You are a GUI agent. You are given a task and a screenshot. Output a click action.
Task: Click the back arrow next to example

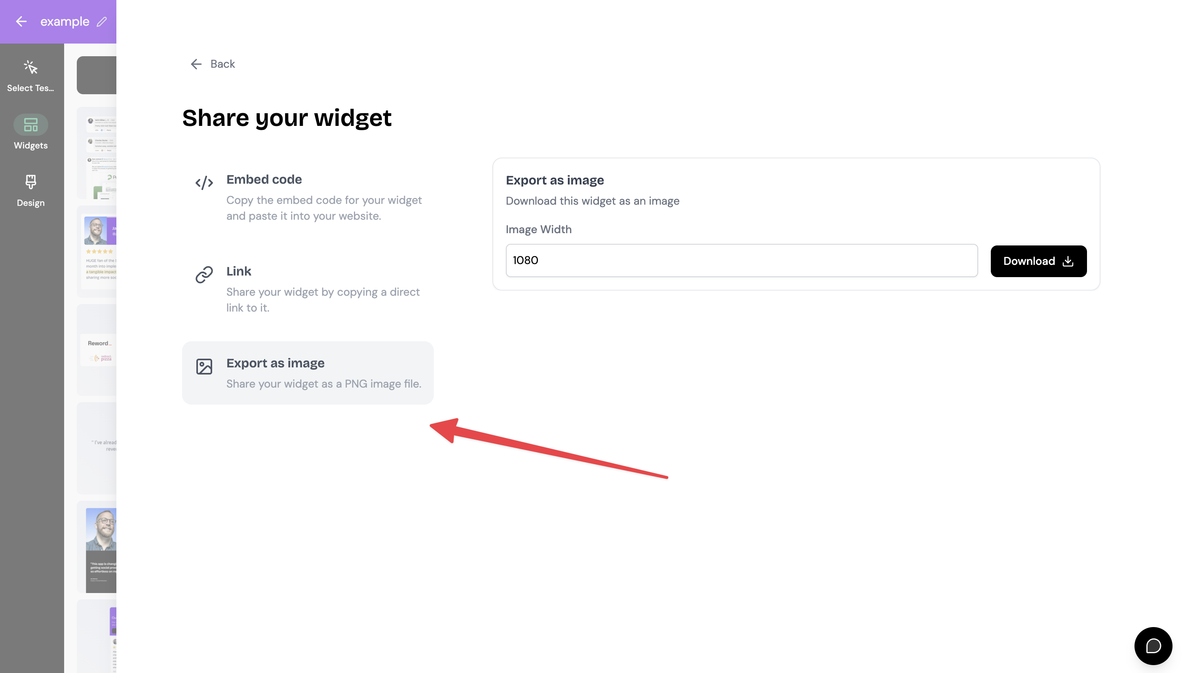click(x=21, y=21)
